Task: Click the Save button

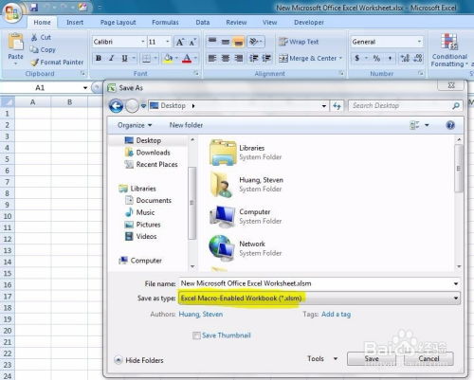Action: (372, 359)
